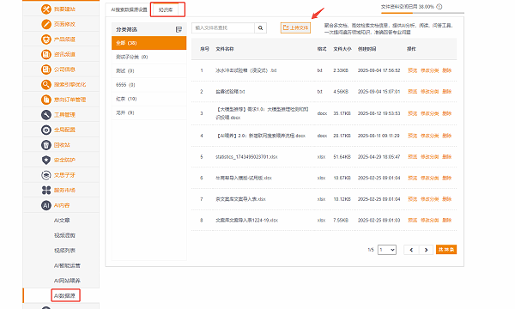
Task: Click the 文件名称 column header
Action: click(x=225, y=49)
